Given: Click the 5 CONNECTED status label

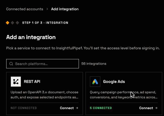Looking at the screenshot, I should coord(101,108).
